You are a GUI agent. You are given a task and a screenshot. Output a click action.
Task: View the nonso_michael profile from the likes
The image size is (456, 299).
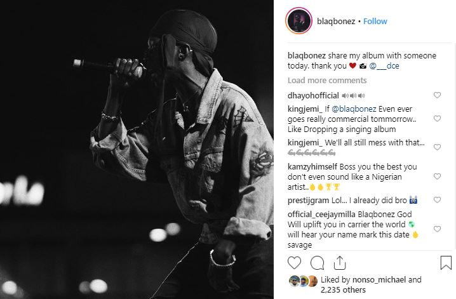(379, 279)
